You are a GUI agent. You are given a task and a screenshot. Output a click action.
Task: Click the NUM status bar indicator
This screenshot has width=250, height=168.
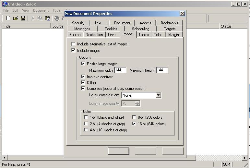point(226,164)
